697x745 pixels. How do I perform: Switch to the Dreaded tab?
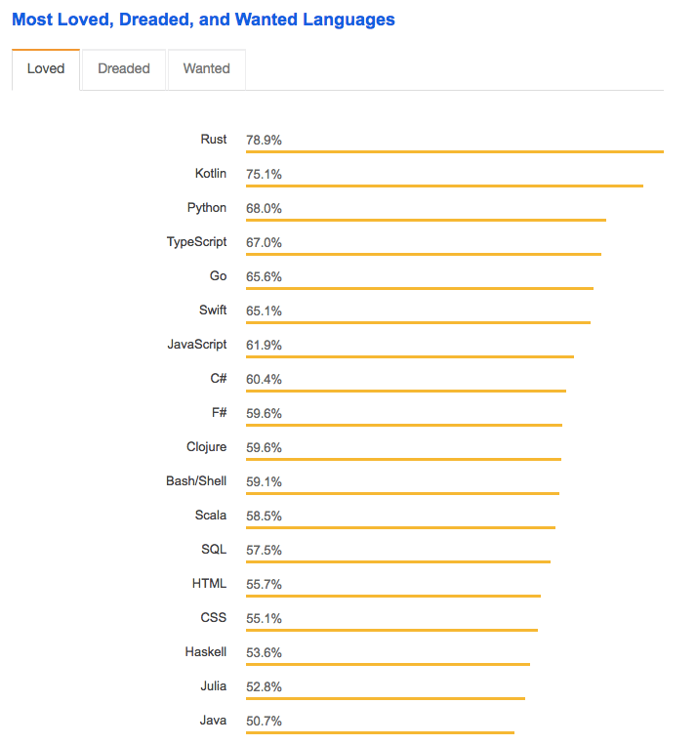[x=124, y=69]
